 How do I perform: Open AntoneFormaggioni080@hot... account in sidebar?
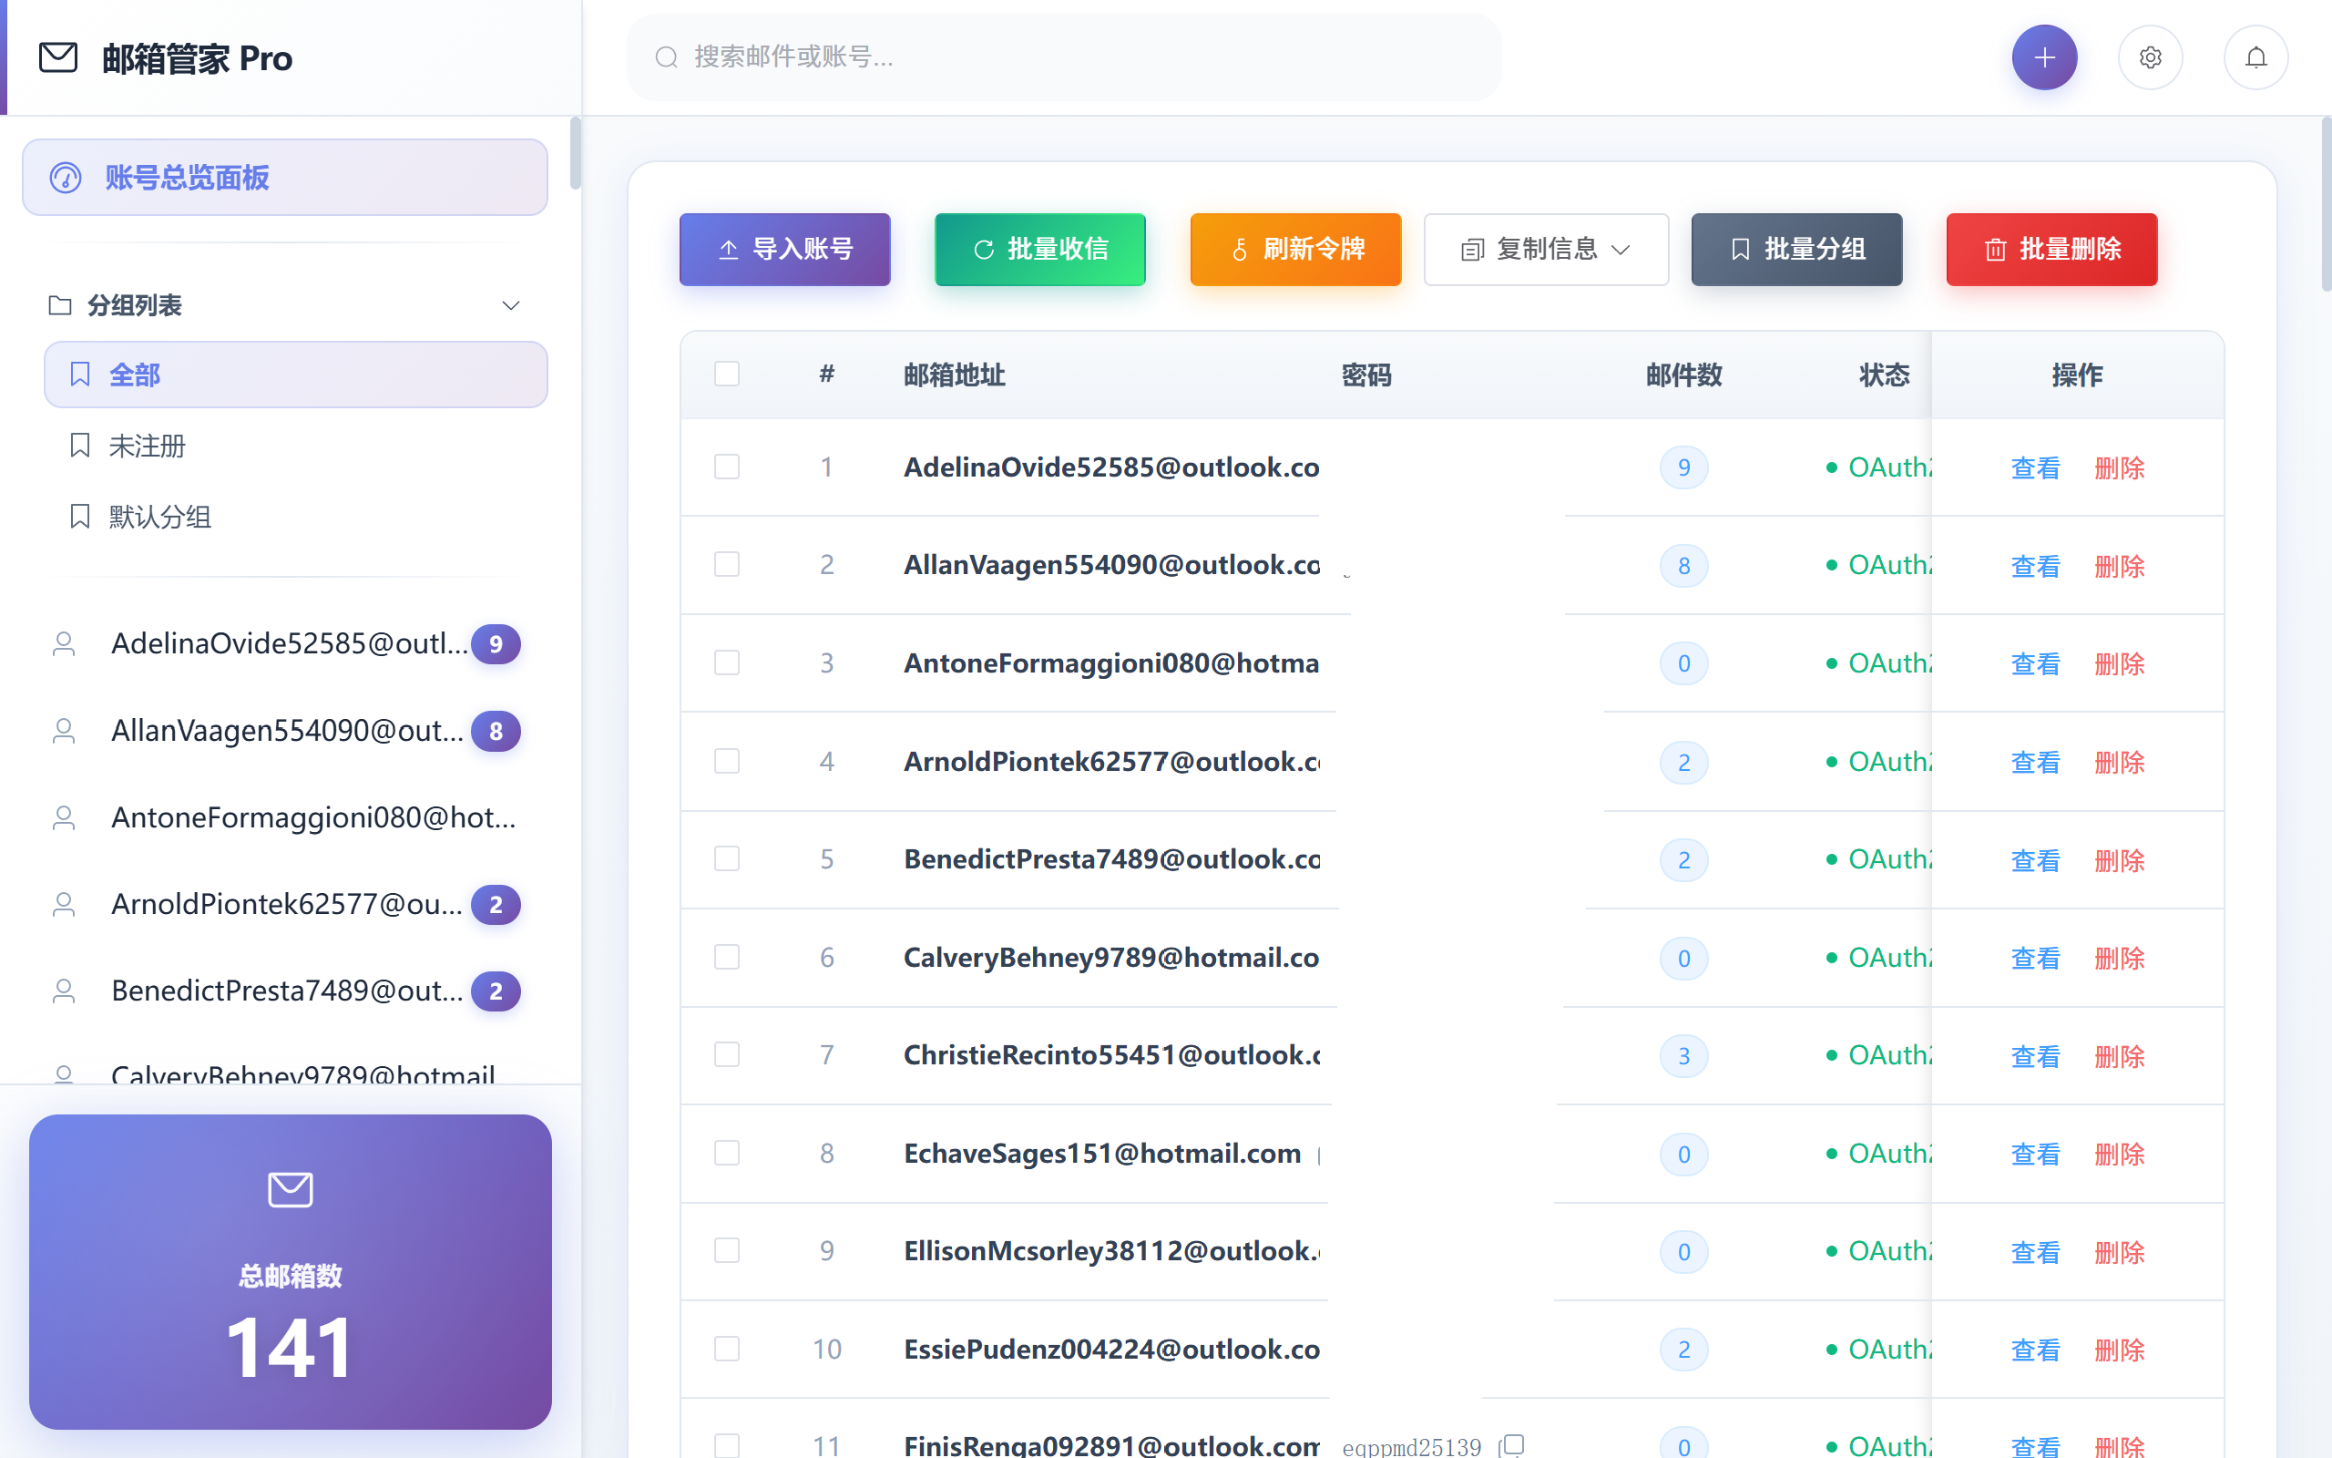pyautogui.click(x=285, y=817)
